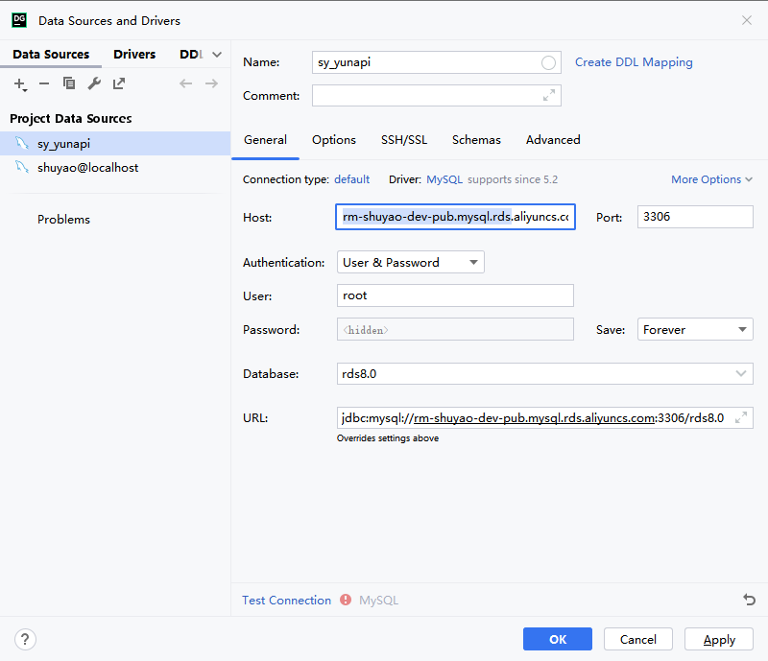The height and width of the screenshot is (661, 768).
Task: Click the color circle in Name field
Action: [548, 62]
